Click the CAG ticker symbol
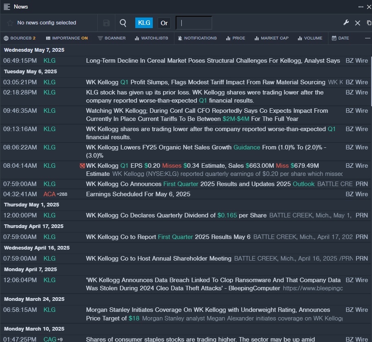The image size is (372, 342). point(50,339)
